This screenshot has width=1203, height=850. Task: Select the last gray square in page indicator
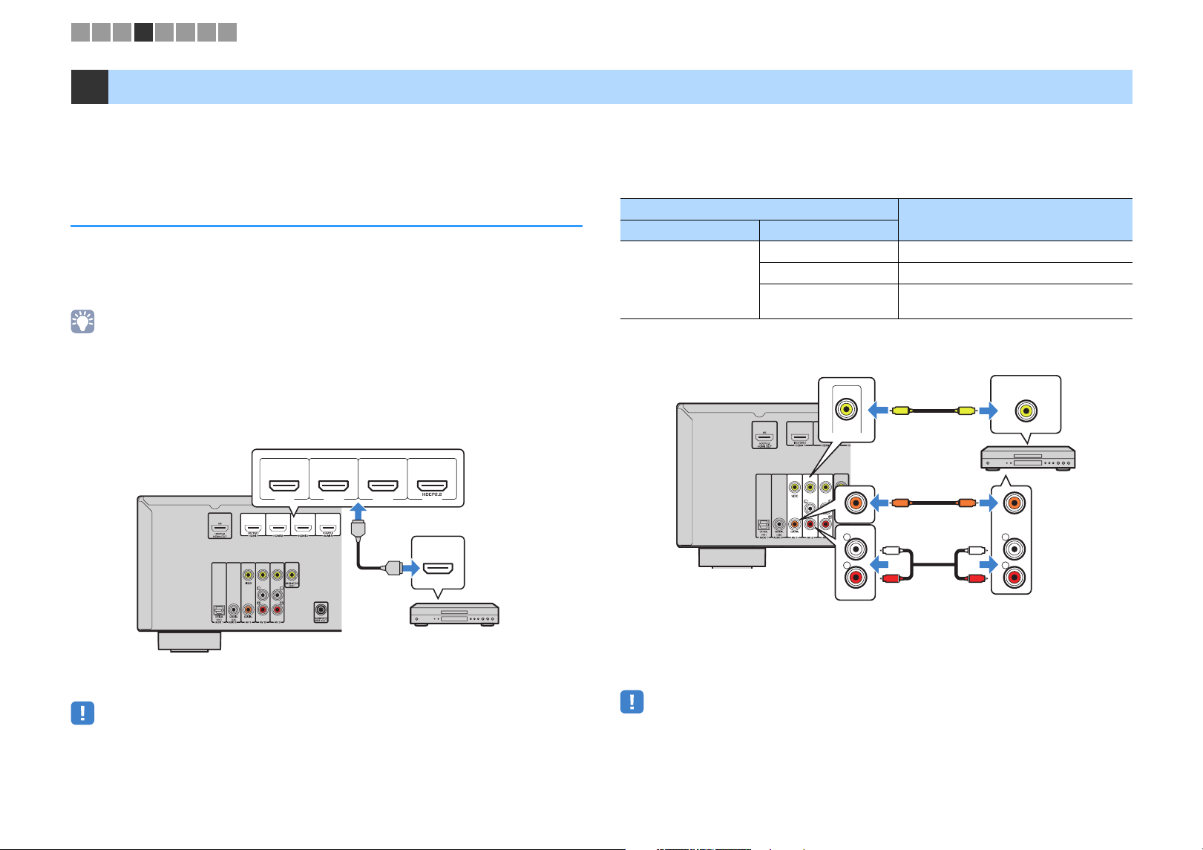(228, 32)
